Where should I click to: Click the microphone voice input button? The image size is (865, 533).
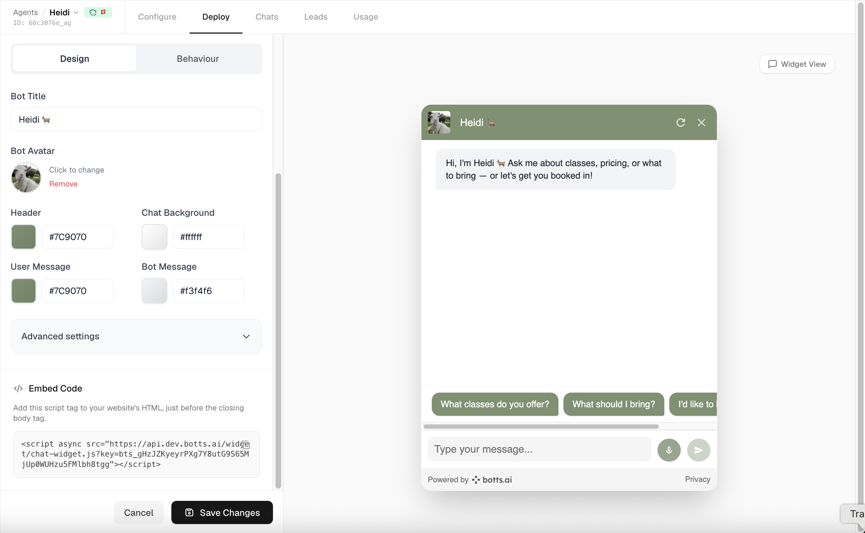[x=669, y=450]
